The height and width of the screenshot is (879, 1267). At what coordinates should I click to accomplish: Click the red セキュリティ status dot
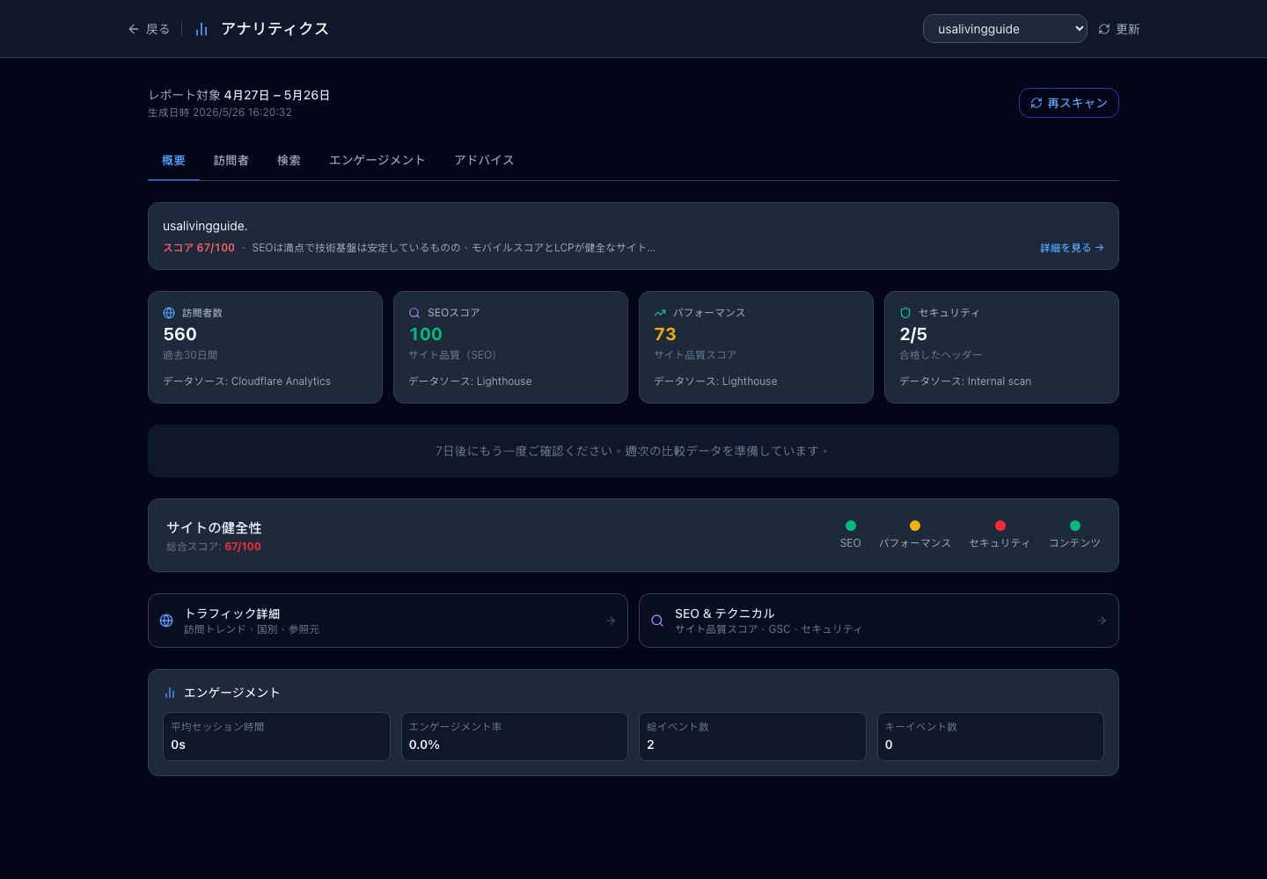coord(1000,526)
